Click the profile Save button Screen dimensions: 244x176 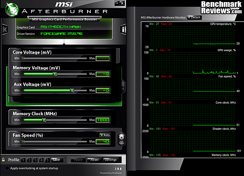57,160
